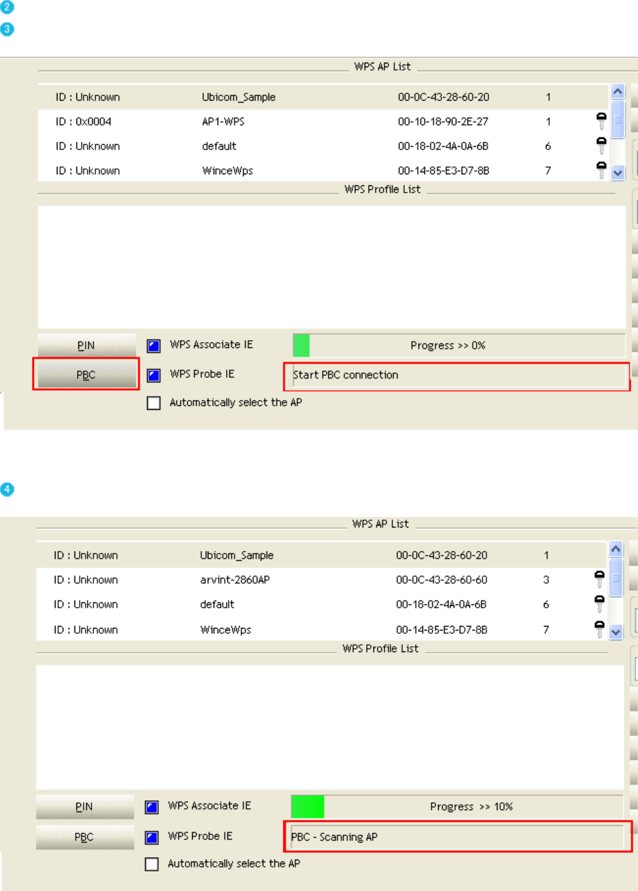
Task: Click the Start PBC connection status field
Action: [x=458, y=375]
